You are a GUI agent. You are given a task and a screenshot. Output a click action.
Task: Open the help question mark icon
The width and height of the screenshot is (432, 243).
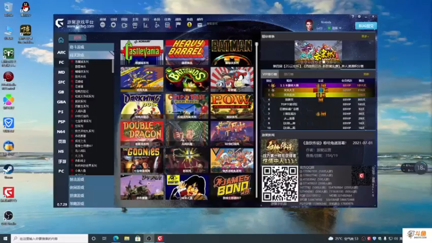click(x=353, y=17)
